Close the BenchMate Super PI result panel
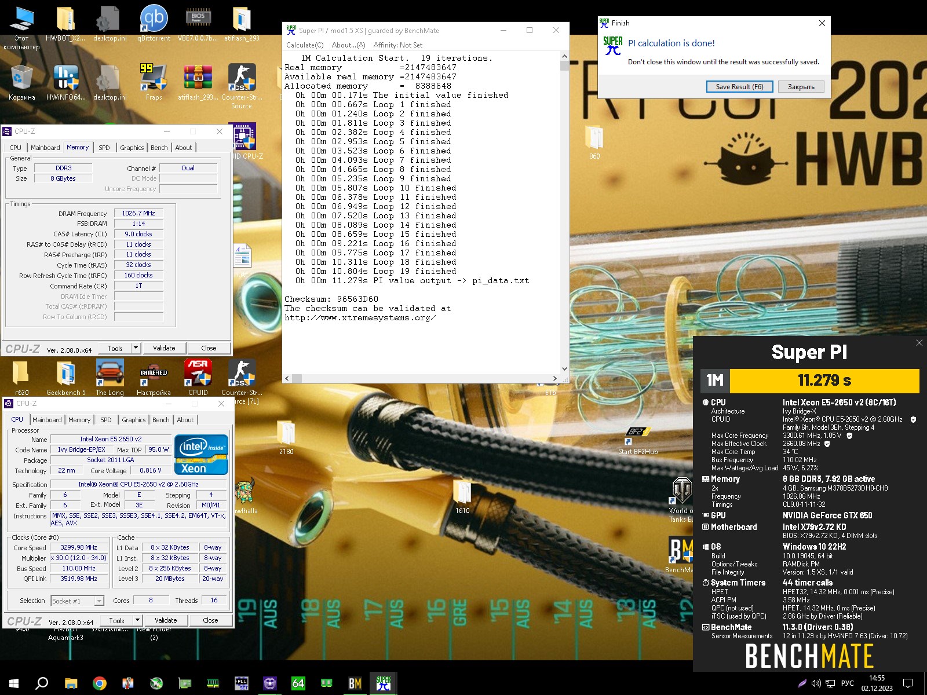 tap(919, 343)
